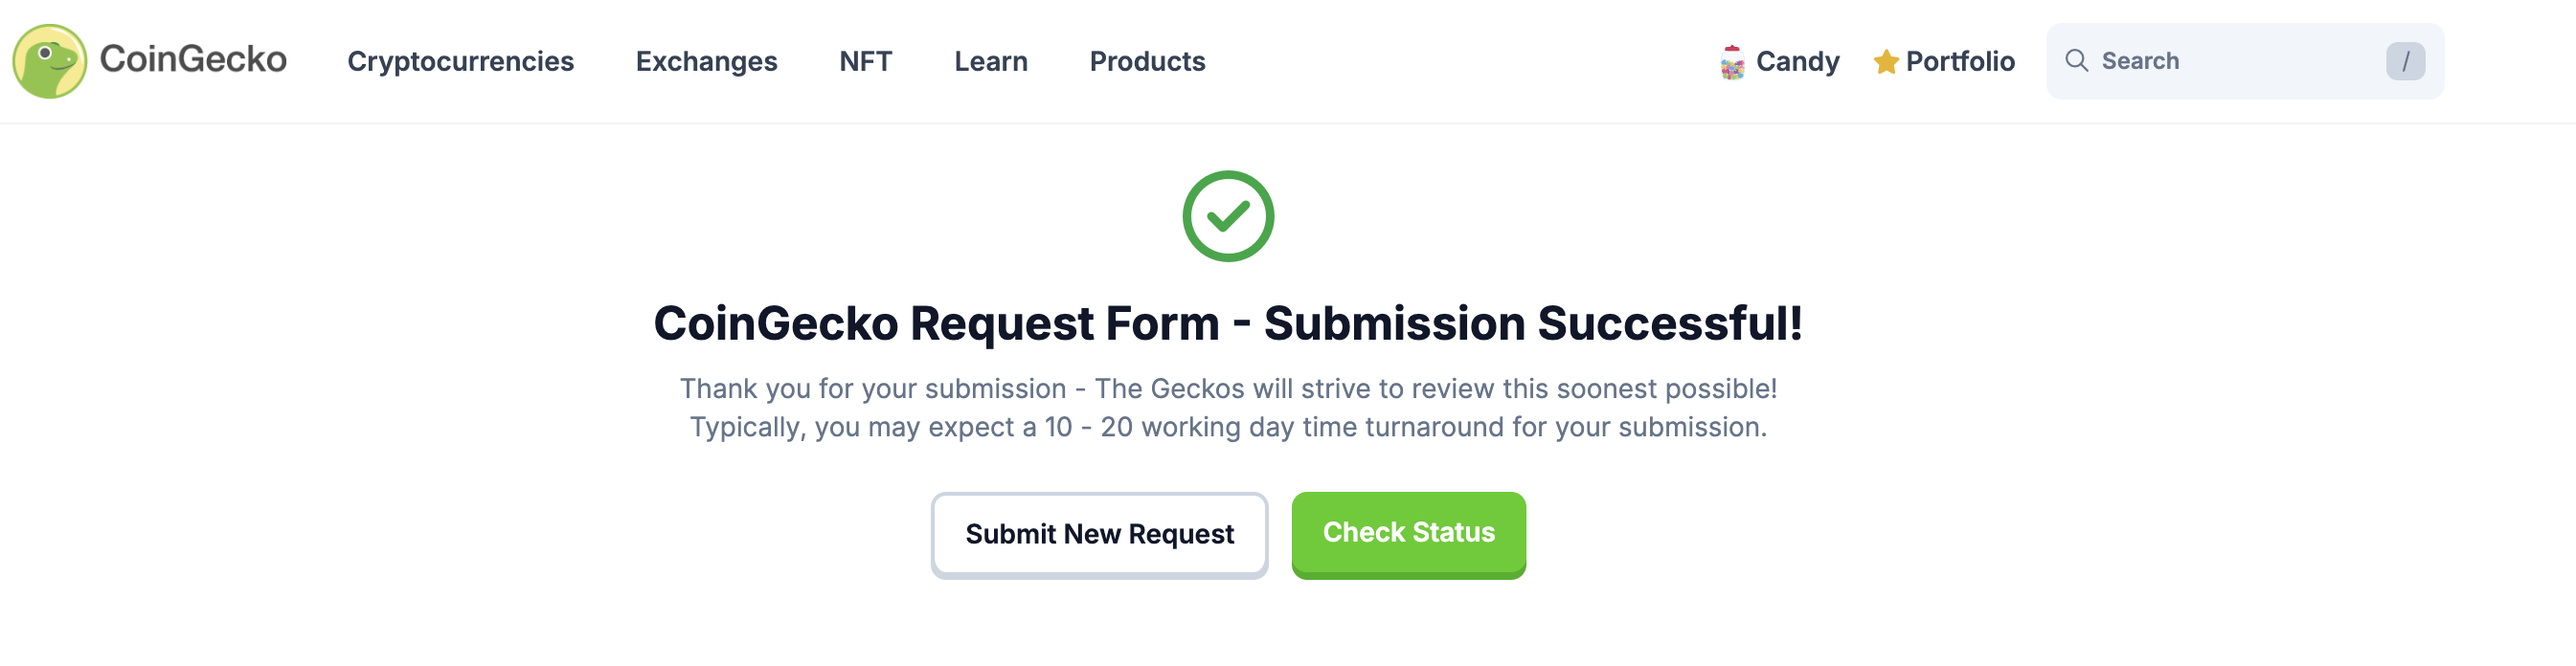
Task: Click the 'Thank you for your submission' text
Action: [1228, 388]
